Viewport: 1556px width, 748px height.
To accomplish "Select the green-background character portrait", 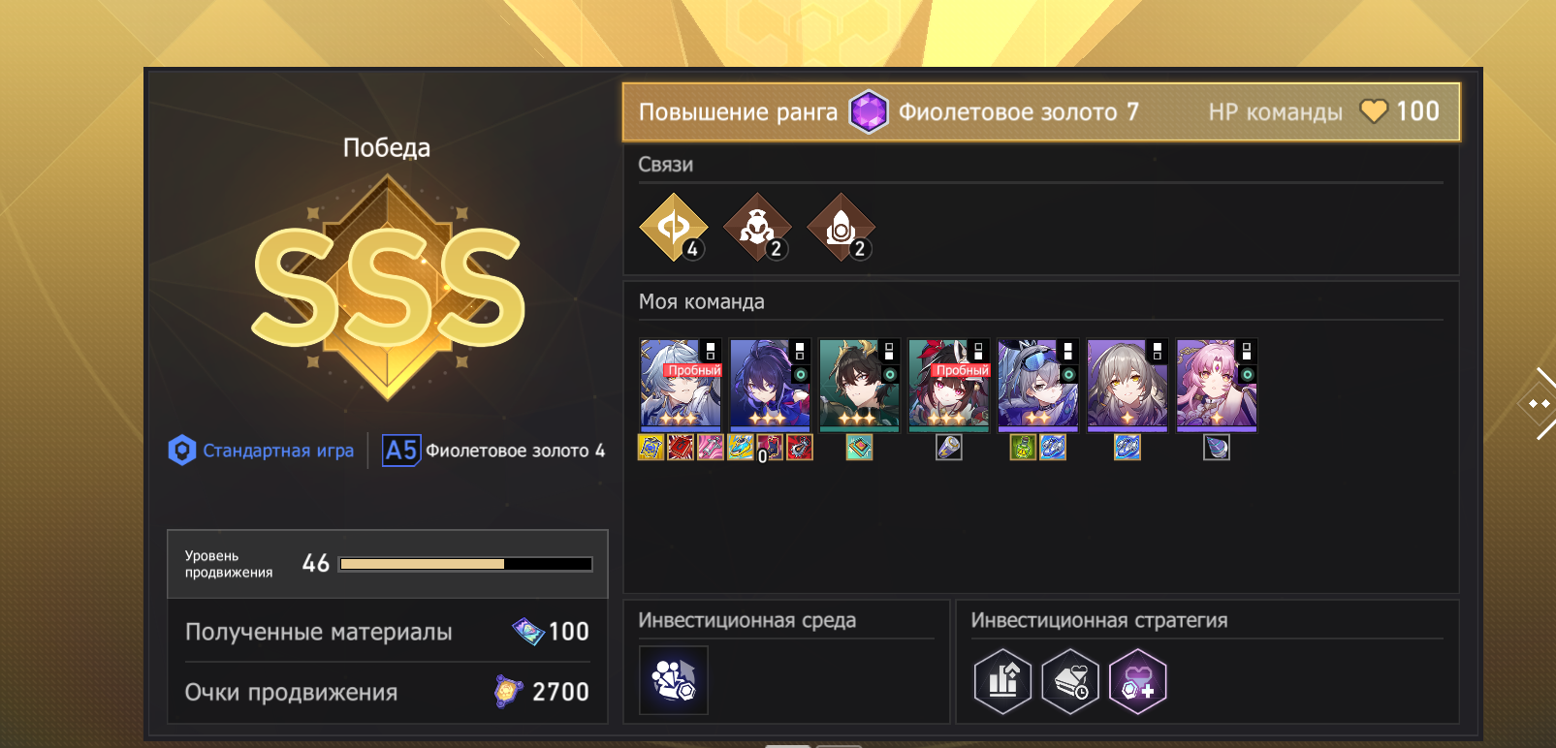I will click(x=859, y=385).
